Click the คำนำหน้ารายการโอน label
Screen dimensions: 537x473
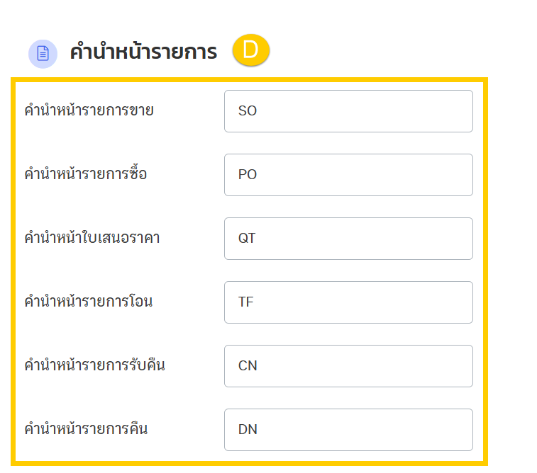click(x=89, y=301)
